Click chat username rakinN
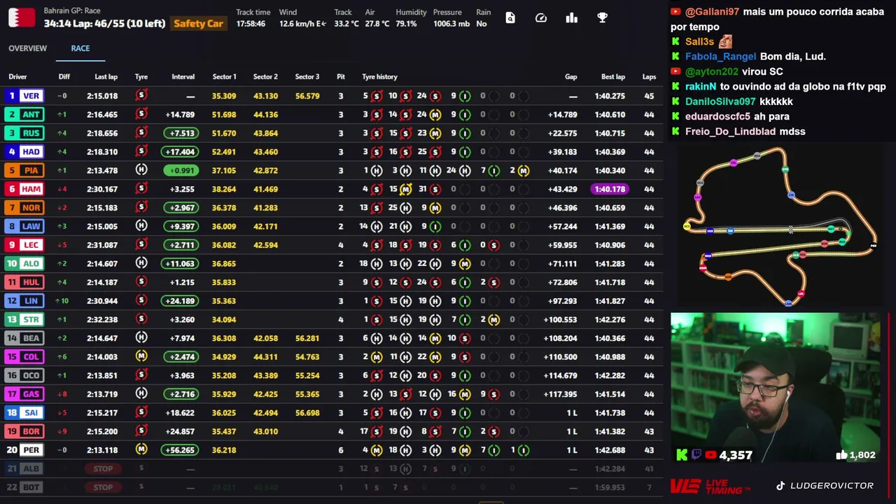This screenshot has width=896, height=504. 701,87
